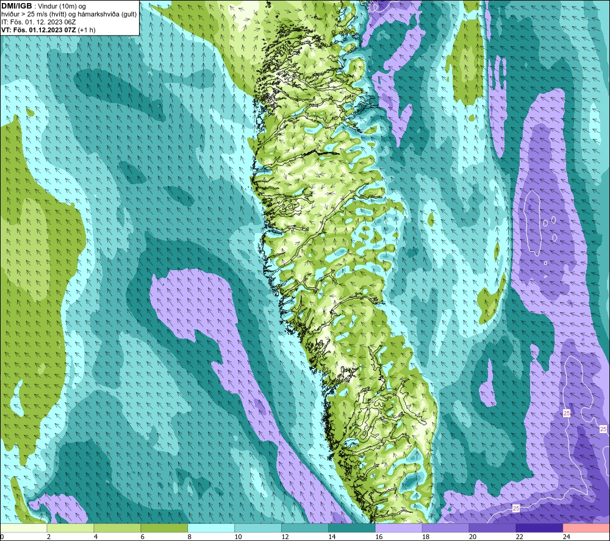Select the 4–6 m/s green legend swatch
Image resolution: width=610 pixels, height=541 pixels.
tap(117, 528)
